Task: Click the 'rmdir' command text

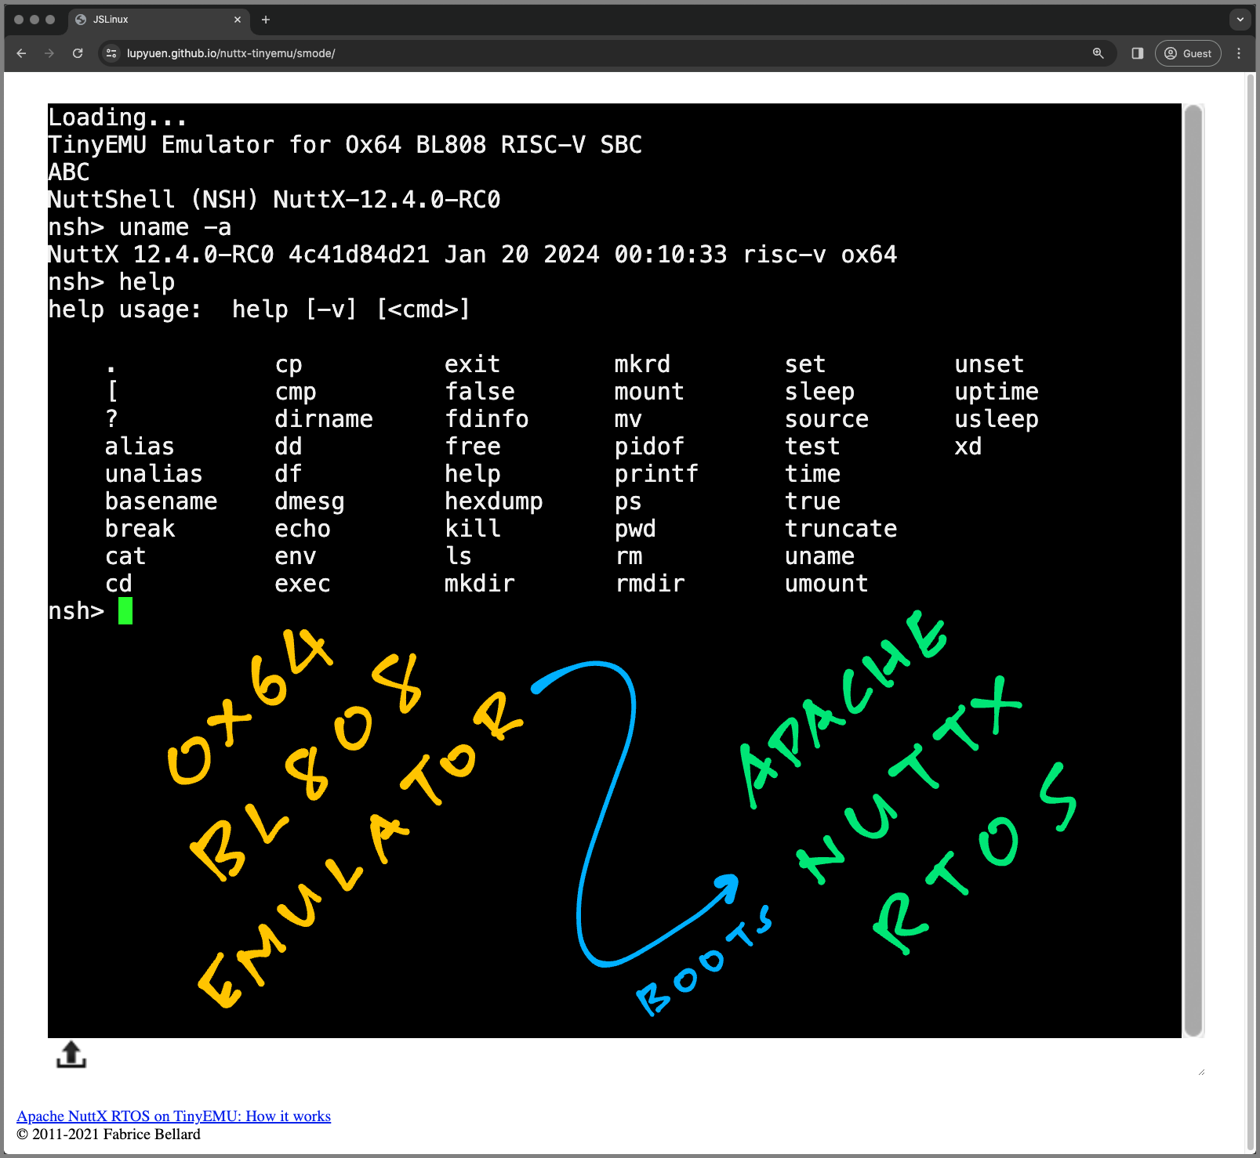Action: coord(650,584)
